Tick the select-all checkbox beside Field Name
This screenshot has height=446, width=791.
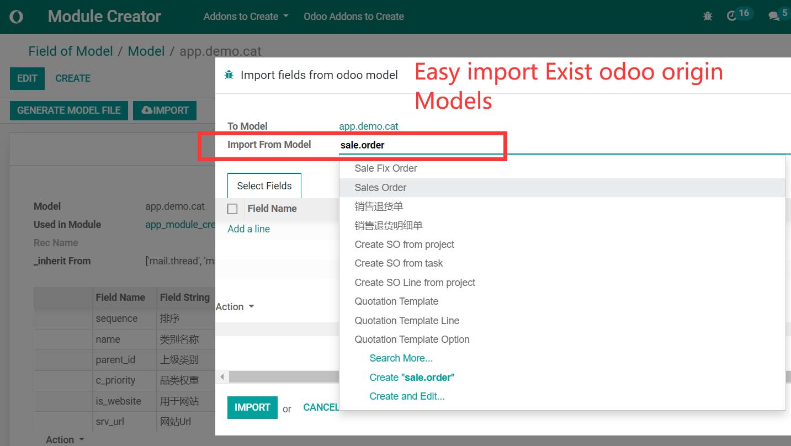point(232,209)
